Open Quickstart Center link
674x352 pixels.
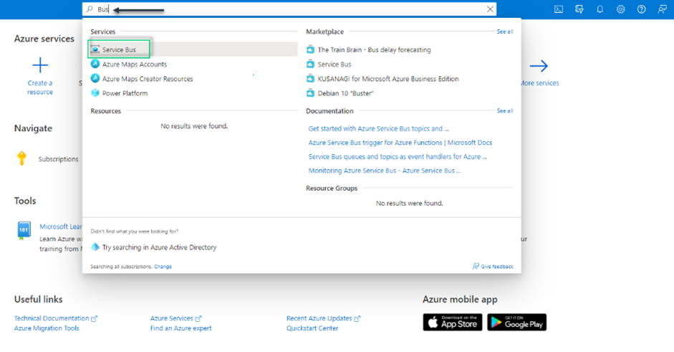[312, 328]
